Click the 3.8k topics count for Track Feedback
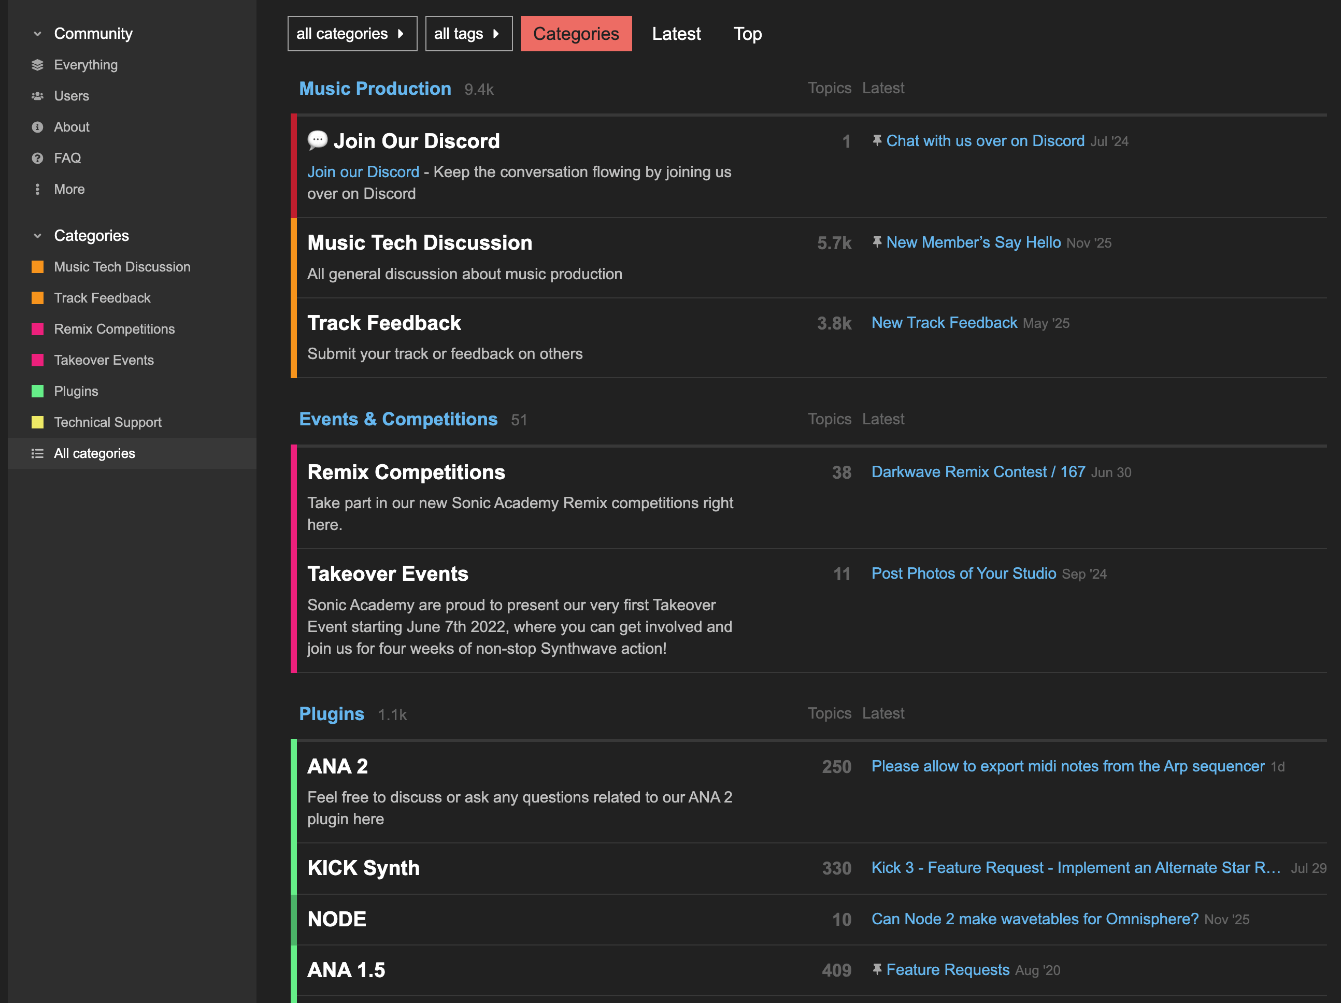The height and width of the screenshot is (1003, 1341). [x=834, y=323]
